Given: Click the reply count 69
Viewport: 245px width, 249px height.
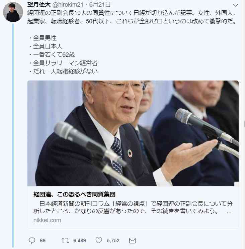Looking at the screenshot, I should pos(43,241).
